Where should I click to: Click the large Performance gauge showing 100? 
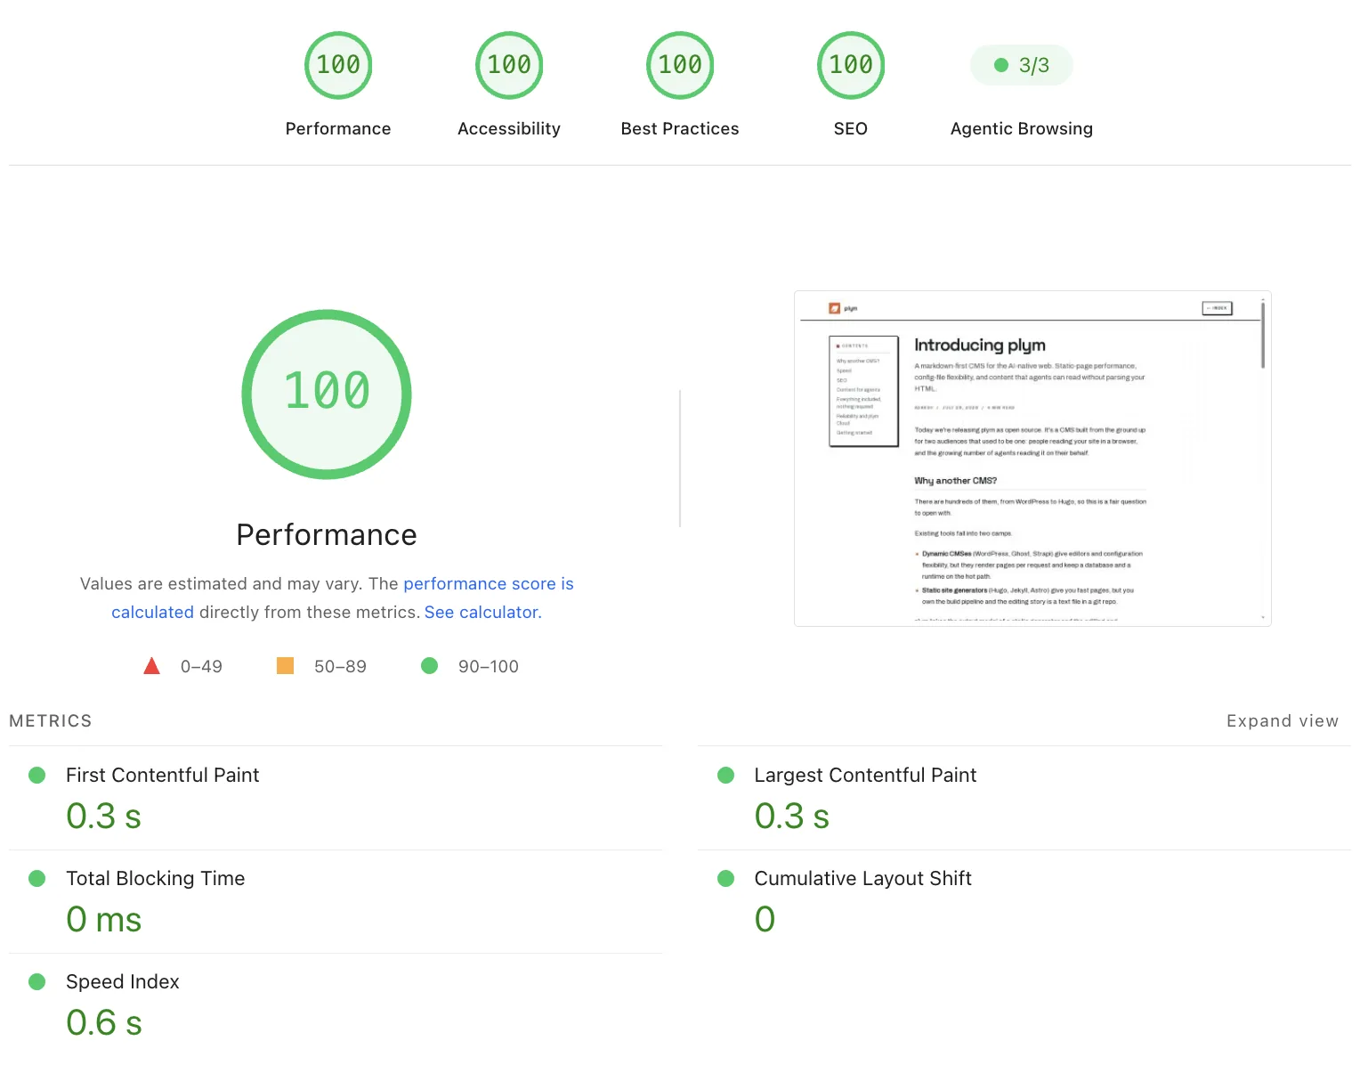point(327,394)
